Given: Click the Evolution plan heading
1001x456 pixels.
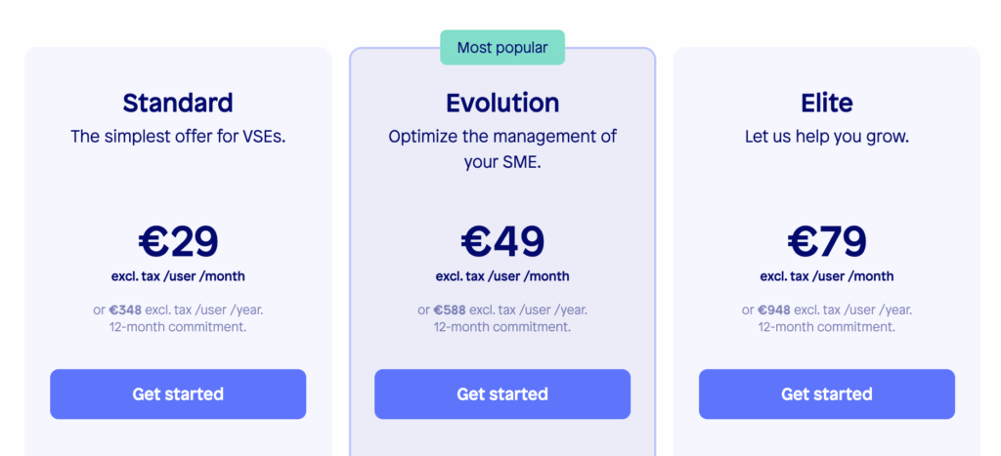Looking at the screenshot, I should click(502, 103).
